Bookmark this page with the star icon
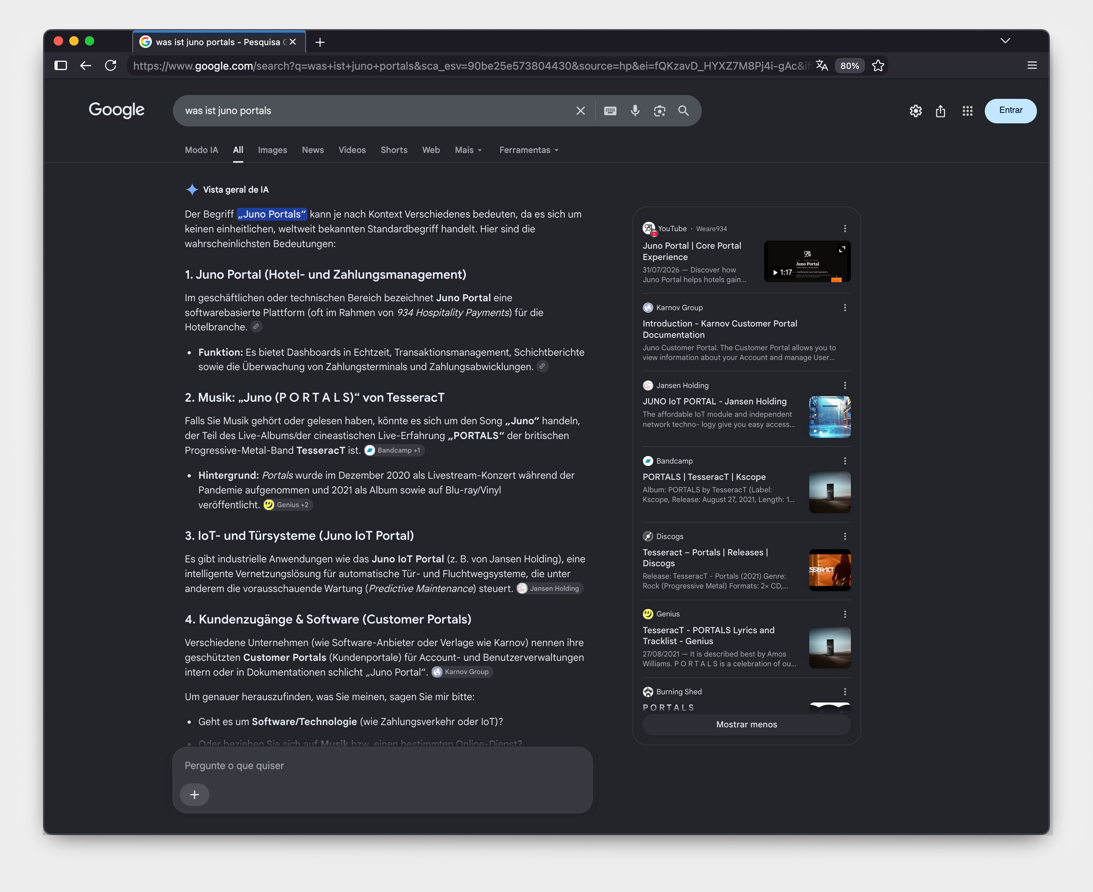Image resolution: width=1093 pixels, height=892 pixels. tap(878, 65)
